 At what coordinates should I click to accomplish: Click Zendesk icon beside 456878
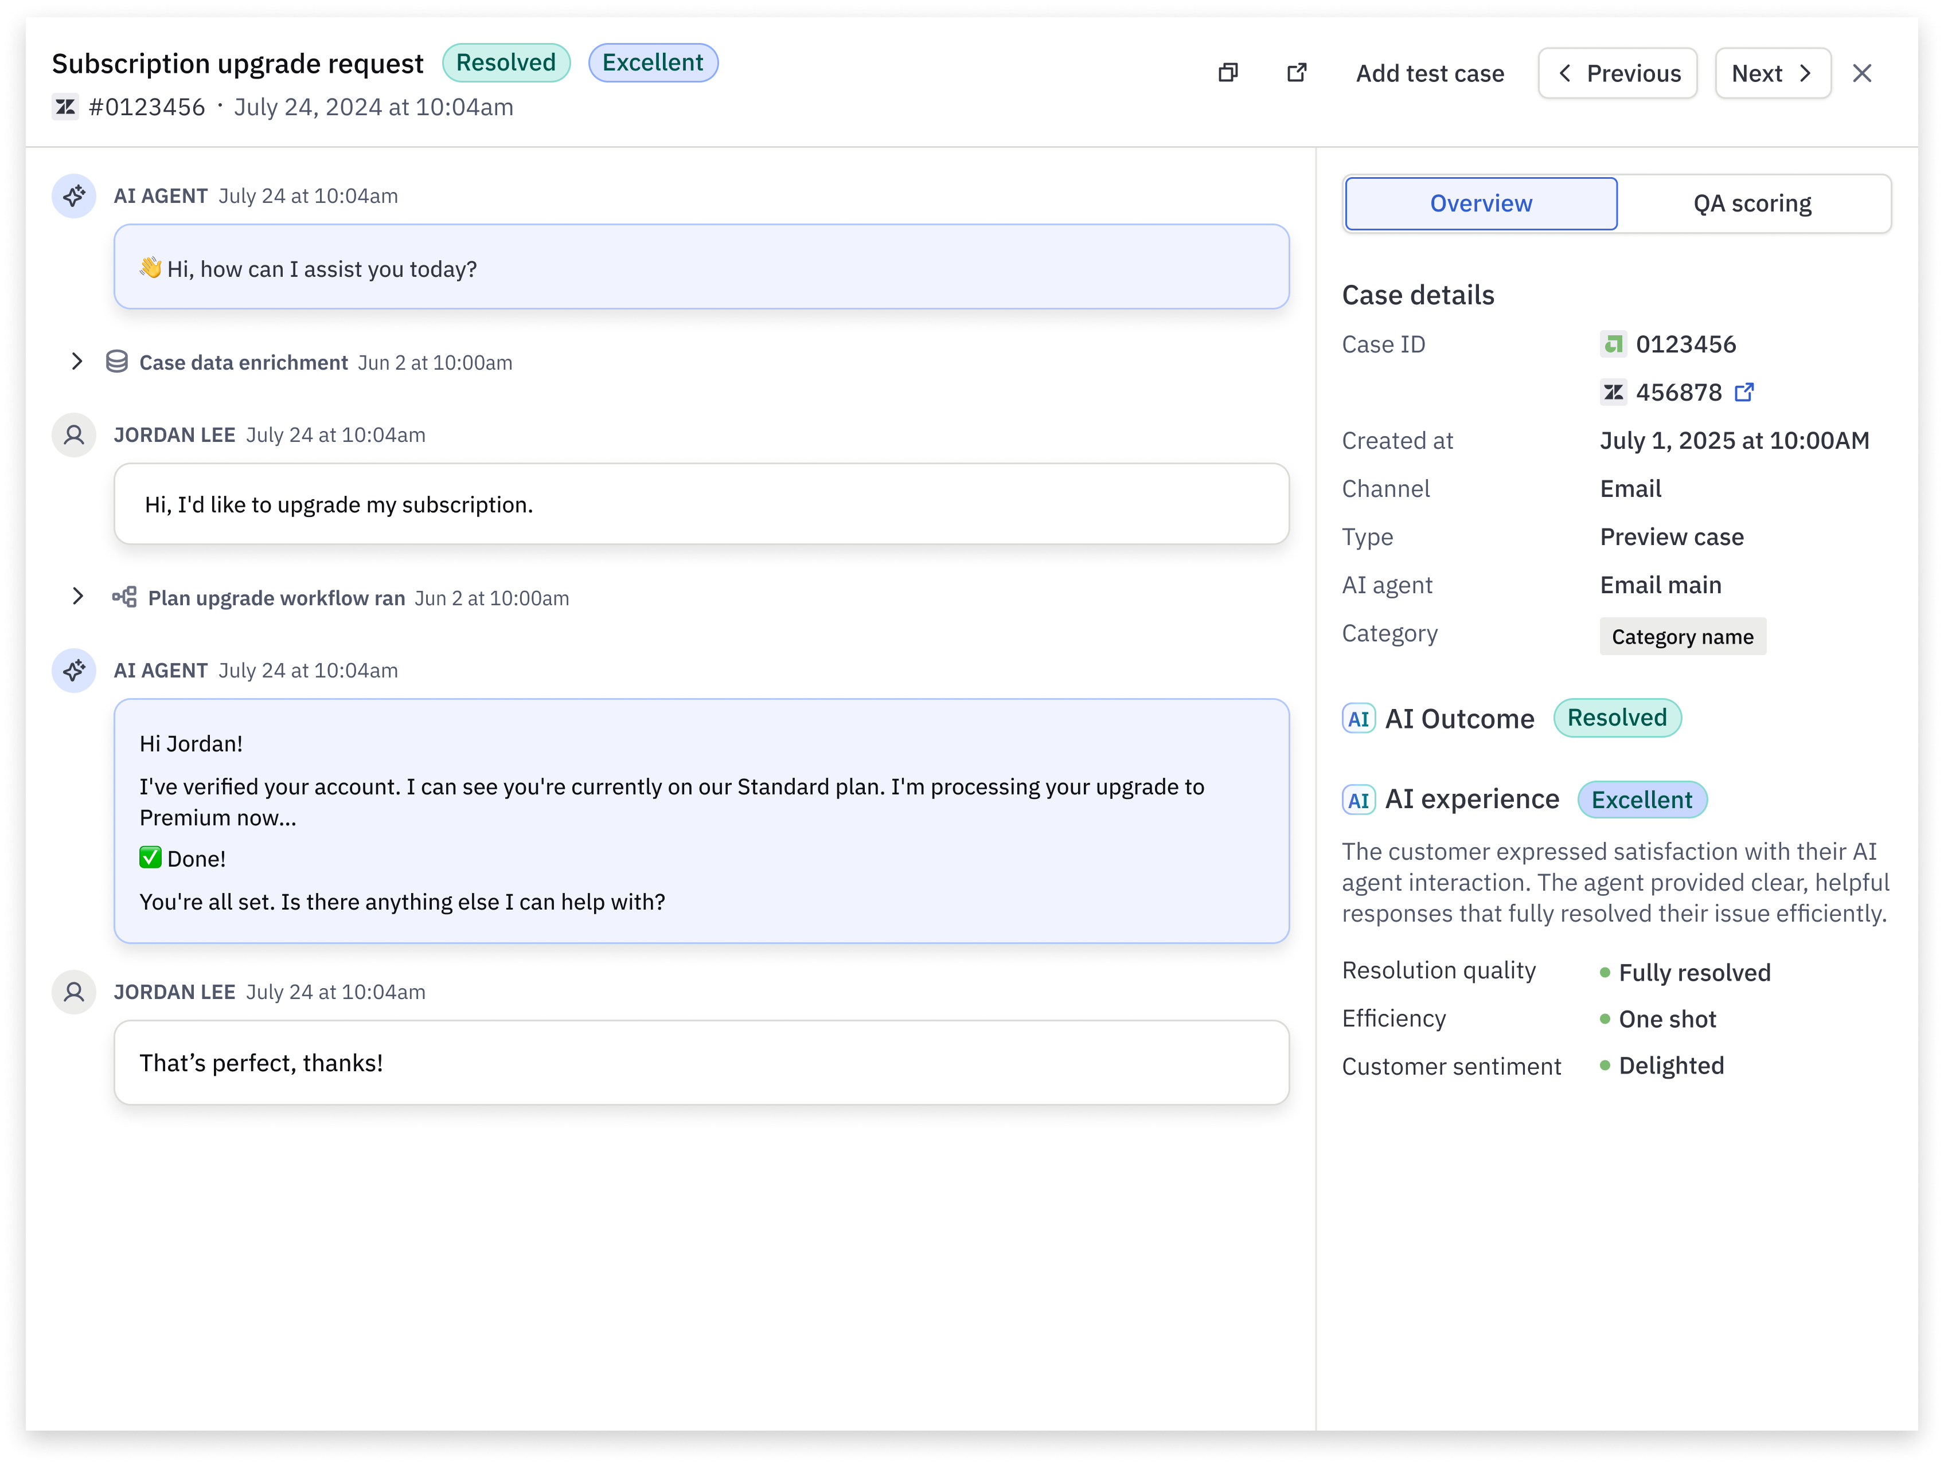1613,391
